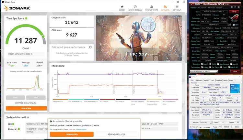243x140 pixels.
Task: Select the Results nav item in 3DMark
Action: pos(165,8)
